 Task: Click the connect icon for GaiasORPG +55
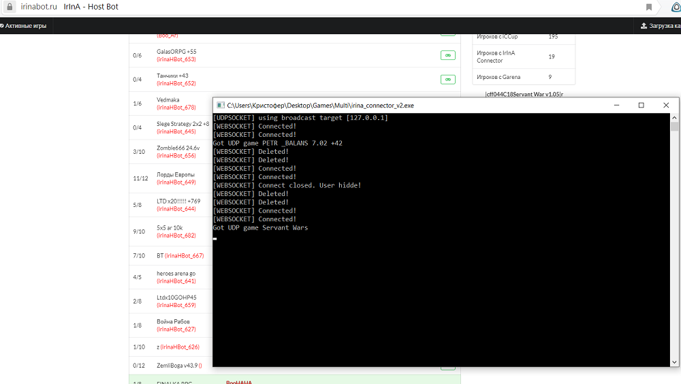448,55
